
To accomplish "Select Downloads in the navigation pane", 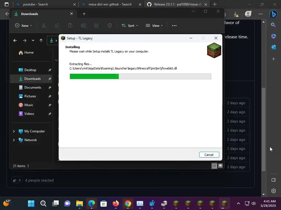I will click(31, 79).
